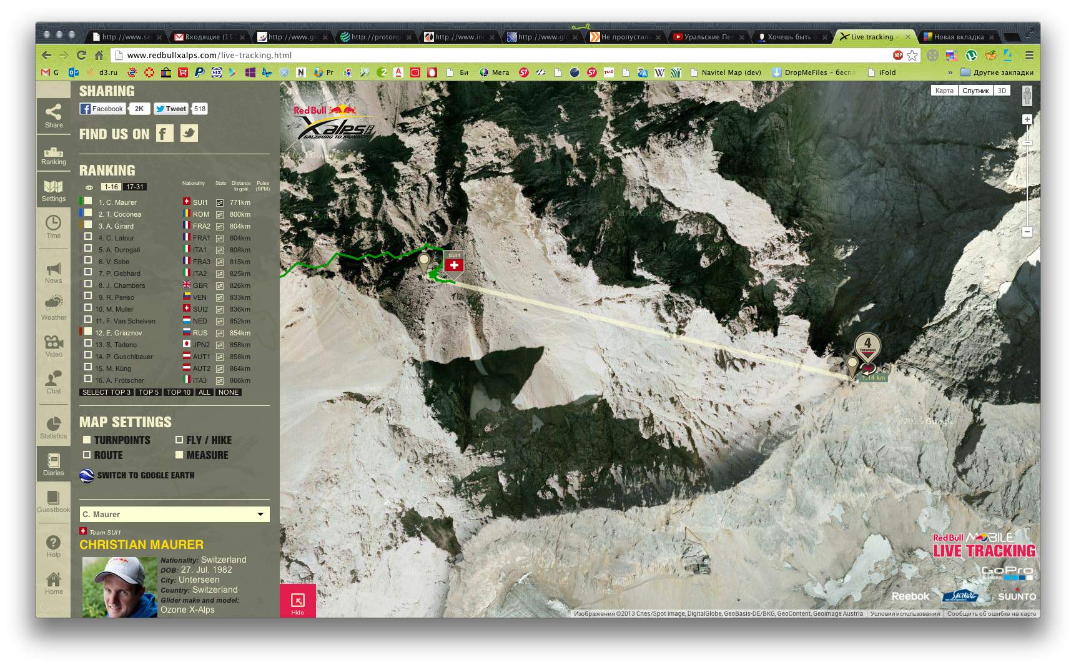Click the Select Top 3 button
The image size is (1076, 667).
coord(106,392)
